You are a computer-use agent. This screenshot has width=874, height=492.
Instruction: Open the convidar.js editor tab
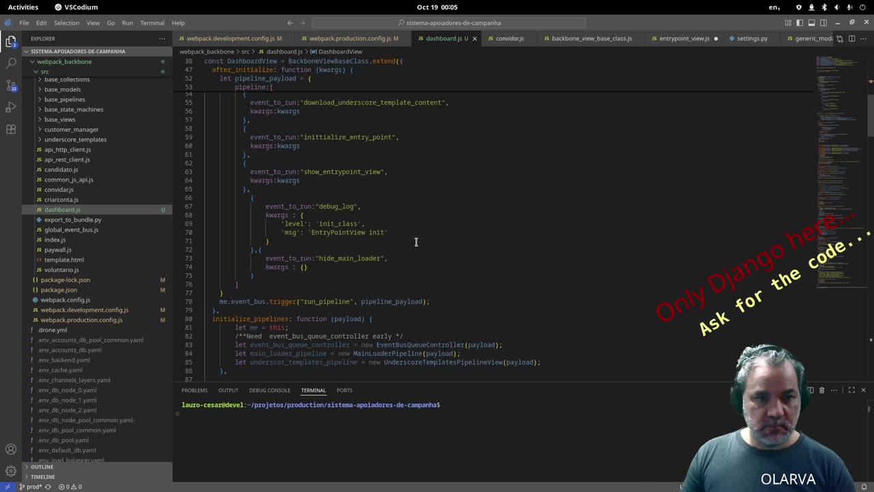[x=509, y=39]
